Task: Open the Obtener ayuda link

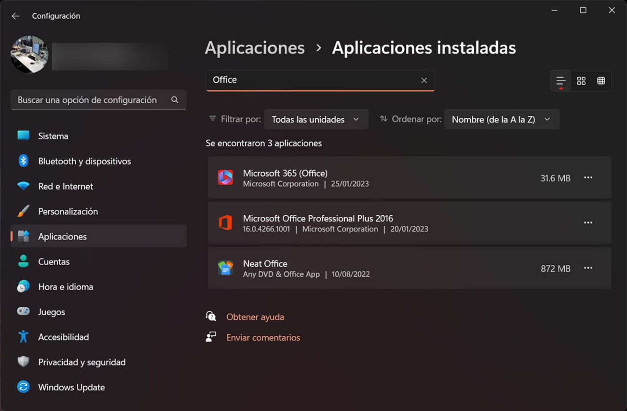Action: point(255,317)
